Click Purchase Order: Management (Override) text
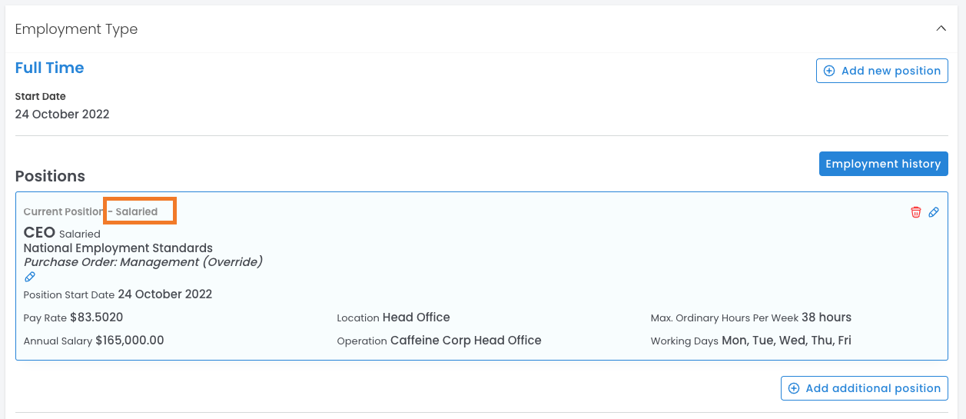Image resolution: width=966 pixels, height=419 pixels. coord(143,262)
